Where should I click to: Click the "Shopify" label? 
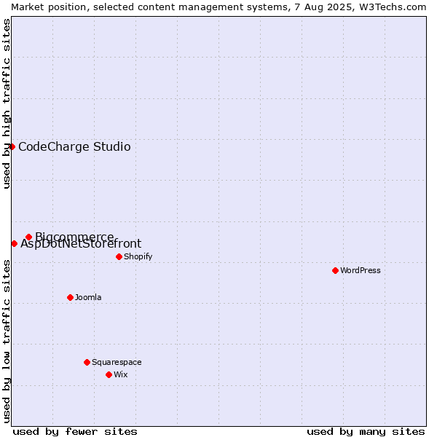point(138,256)
